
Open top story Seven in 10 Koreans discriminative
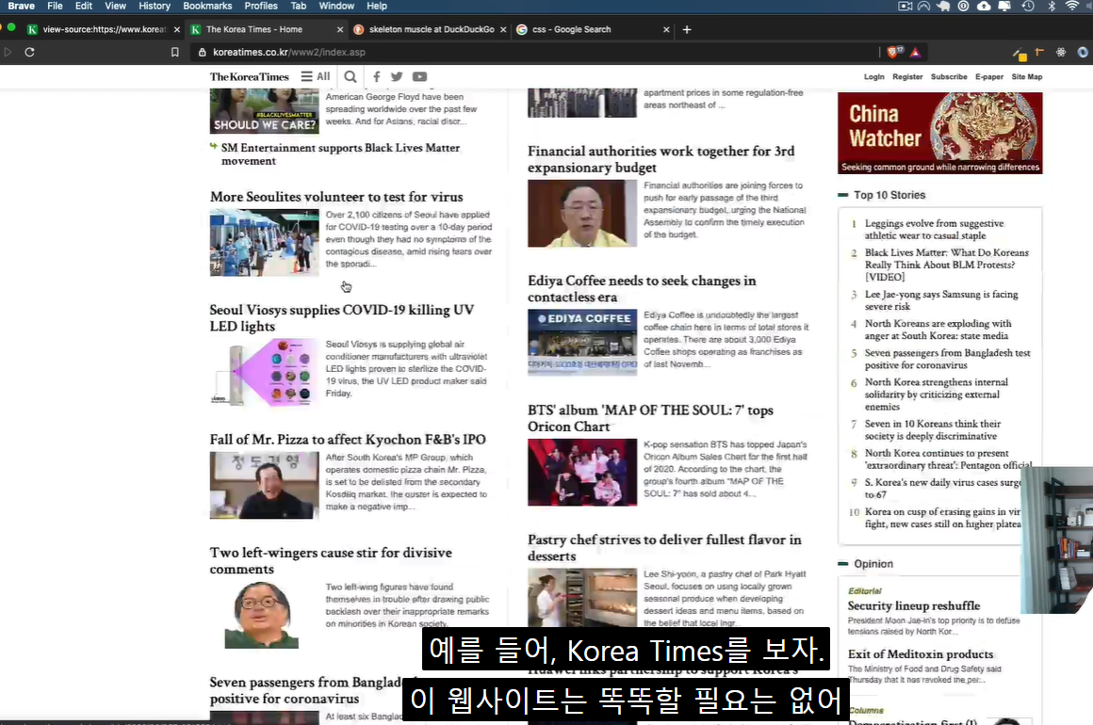(933, 429)
